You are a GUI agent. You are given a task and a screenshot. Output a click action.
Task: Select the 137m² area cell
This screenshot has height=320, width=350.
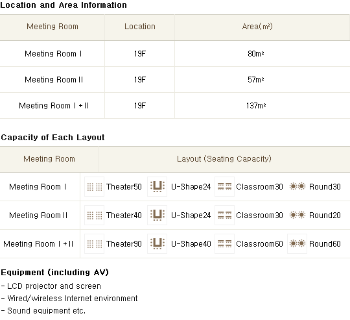coord(256,106)
